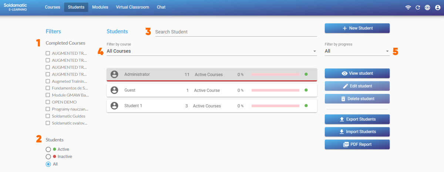Expand the Filter by course dropdown
The width and height of the screenshot is (444, 172).
point(211,51)
